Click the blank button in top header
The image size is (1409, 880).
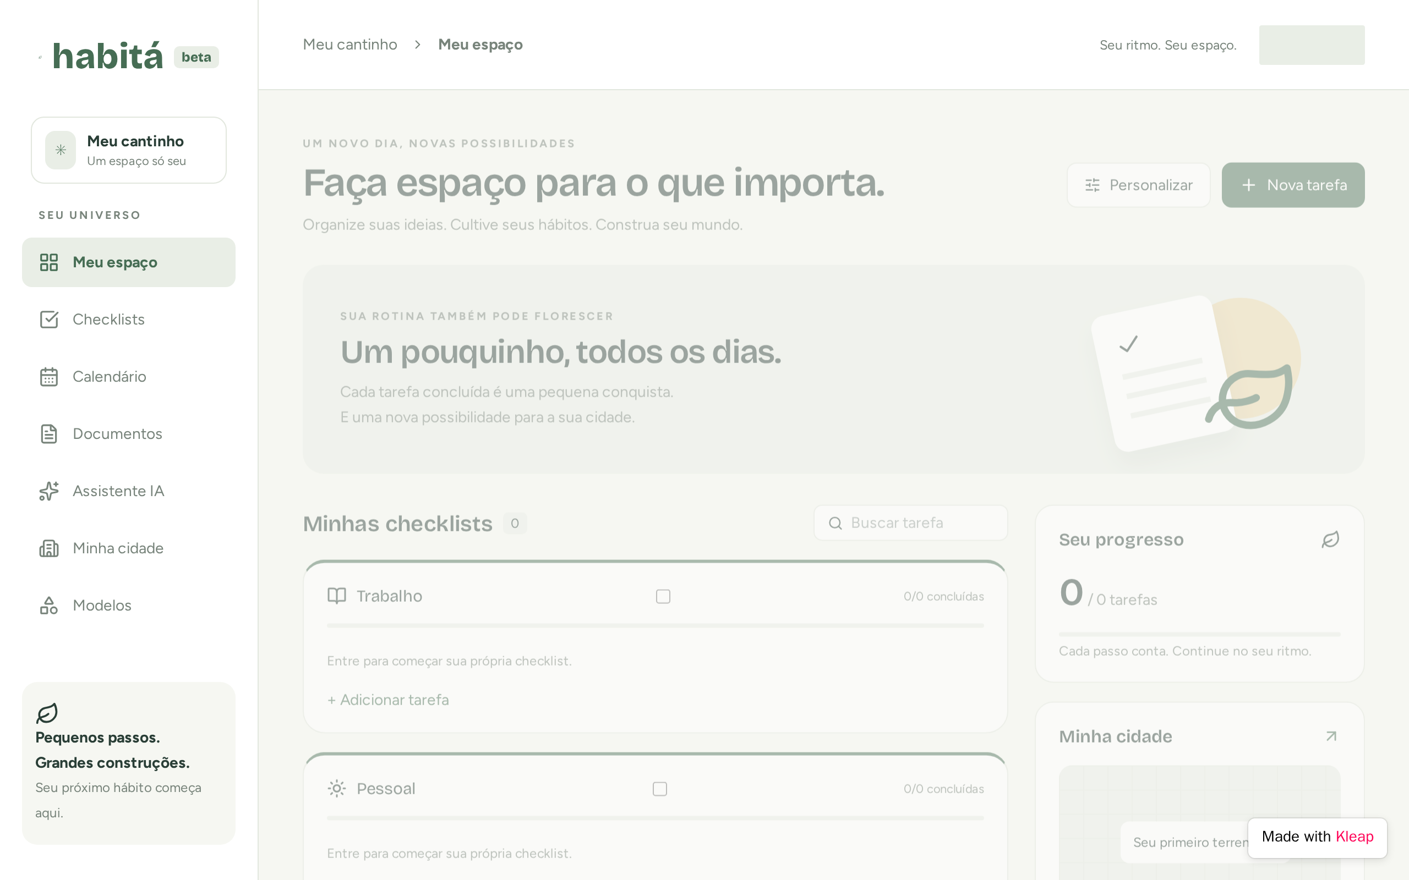click(x=1312, y=45)
